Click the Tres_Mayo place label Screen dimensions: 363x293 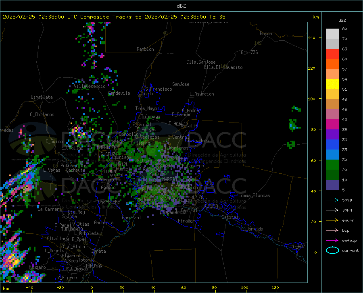pos(146,108)
